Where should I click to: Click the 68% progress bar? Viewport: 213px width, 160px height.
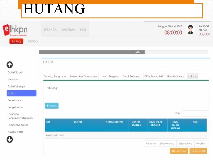tap(124, 52)
